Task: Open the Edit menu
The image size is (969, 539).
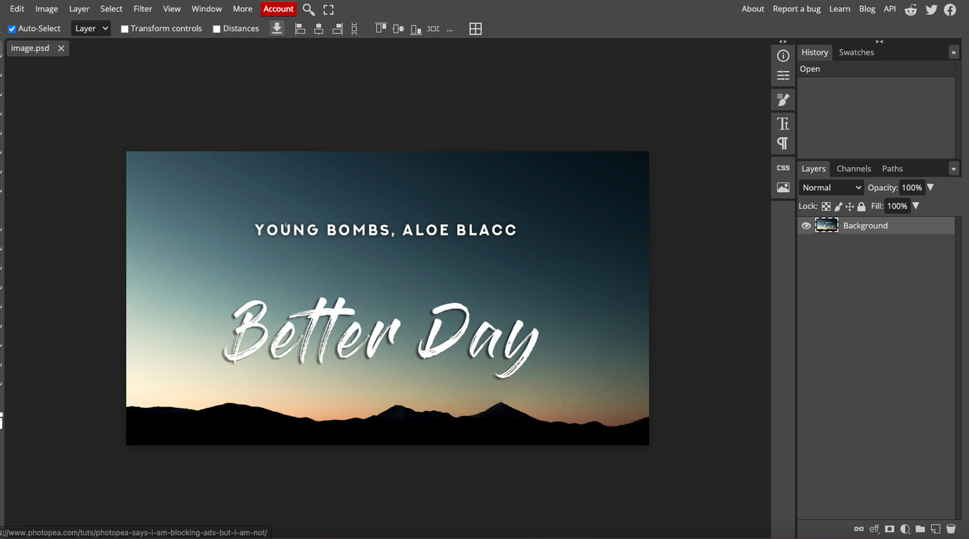Action: [17, 9]
